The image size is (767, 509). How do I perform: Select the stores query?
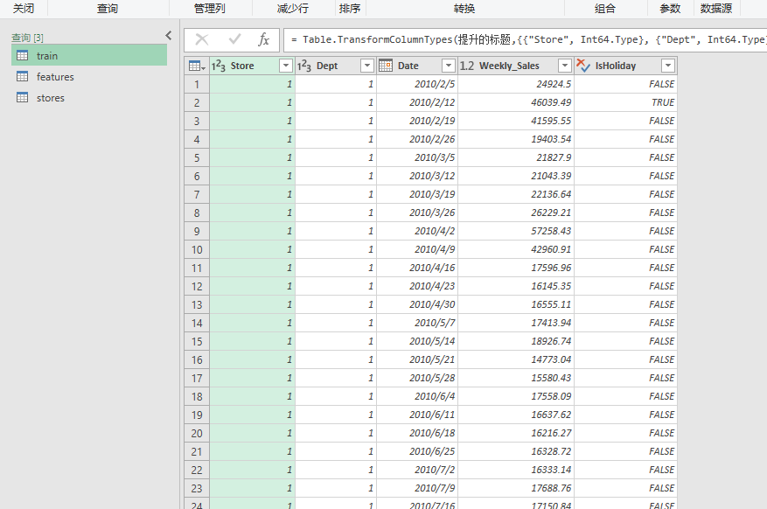[89, 97]
